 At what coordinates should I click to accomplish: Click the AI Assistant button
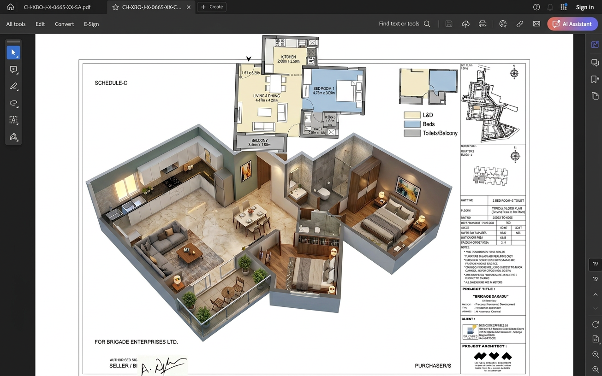[x=572, y=24]
